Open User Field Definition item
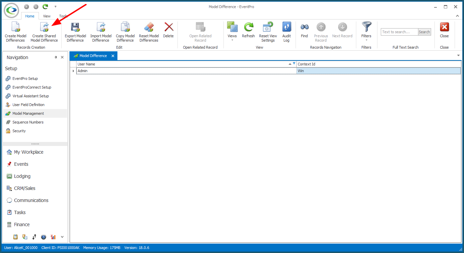Screen dimensions: 464x253 [29, 105]
